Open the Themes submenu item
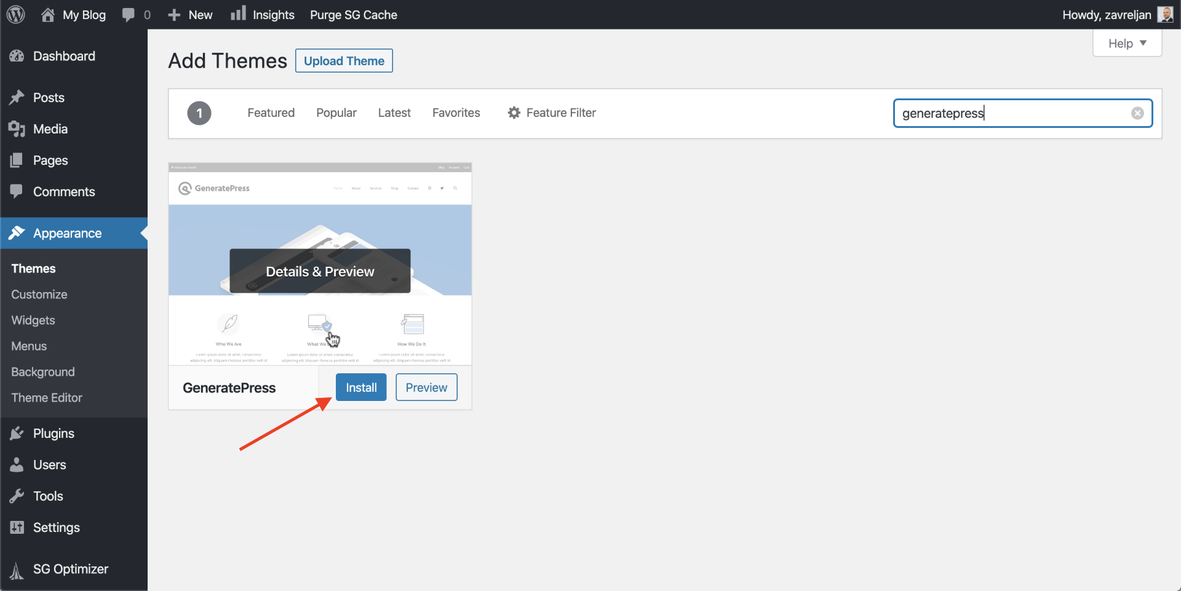This screenshot has width=1181, height=591. pos(33,268)
